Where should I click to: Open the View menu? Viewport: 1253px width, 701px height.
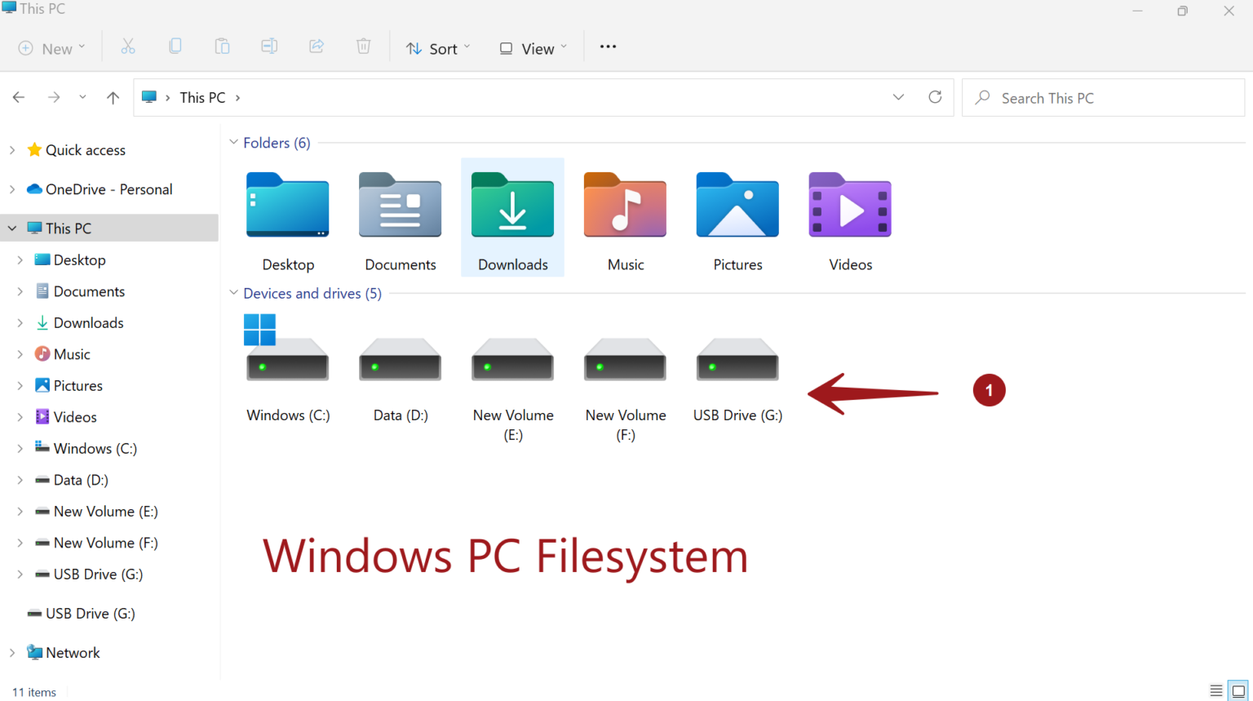(531, 48)
